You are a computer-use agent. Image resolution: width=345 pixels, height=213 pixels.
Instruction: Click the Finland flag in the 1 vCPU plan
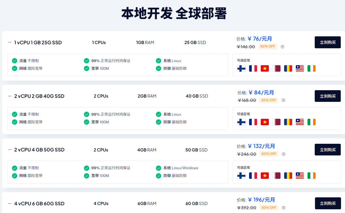click(241, 68)
